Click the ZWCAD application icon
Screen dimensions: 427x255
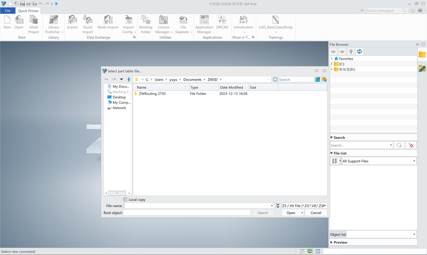click(x=222, y=20)
